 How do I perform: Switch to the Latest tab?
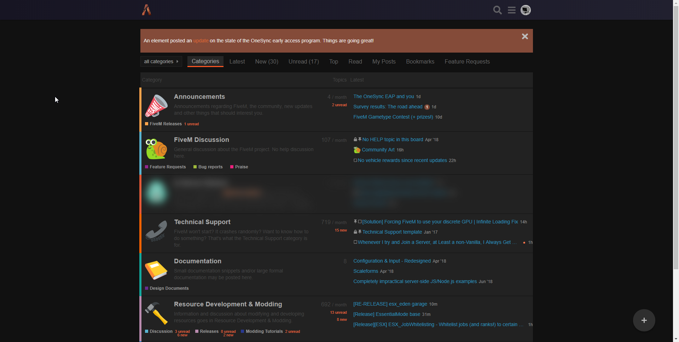237,62
